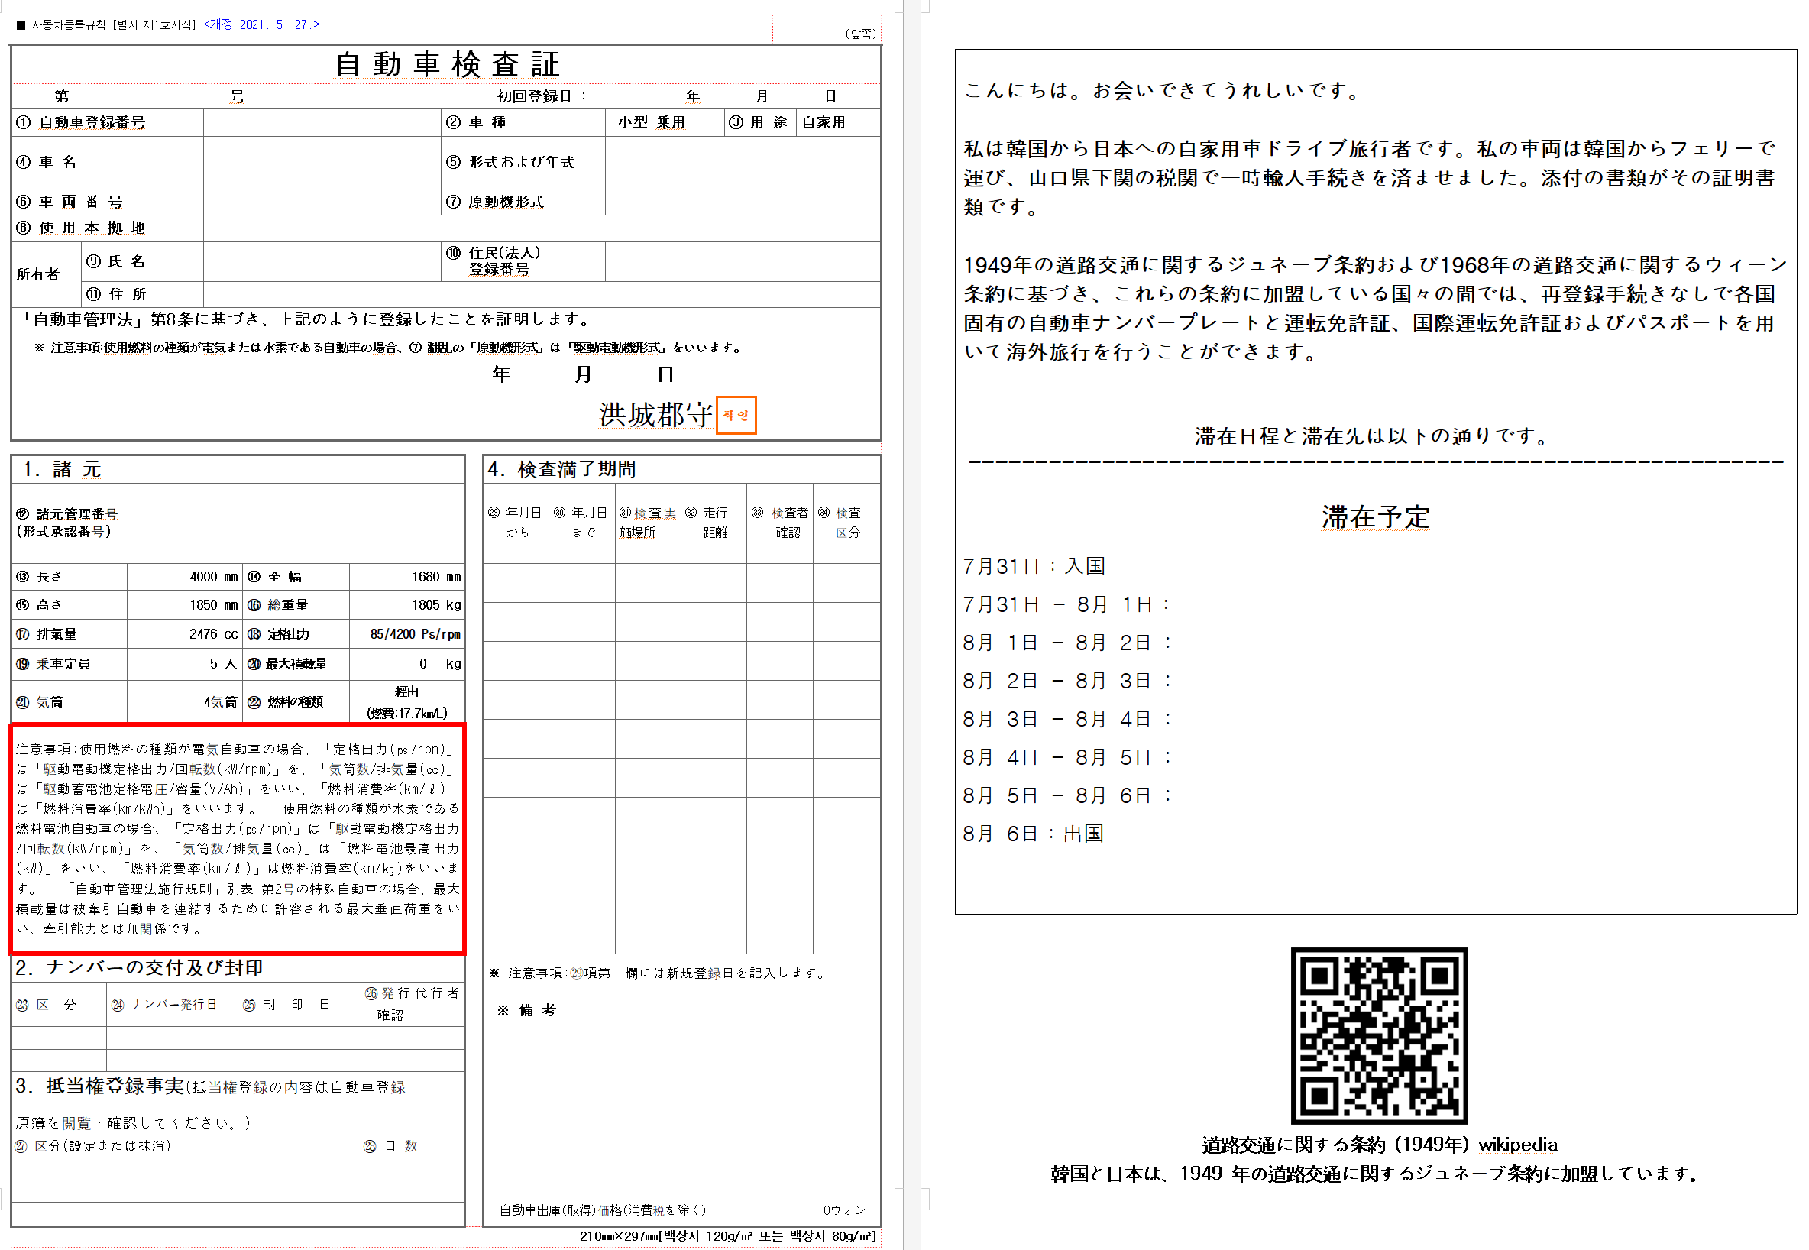Click the 4. 検査満了期間 section heading
Viewport: 1809px width, 1250px height.
pos(561,469)
